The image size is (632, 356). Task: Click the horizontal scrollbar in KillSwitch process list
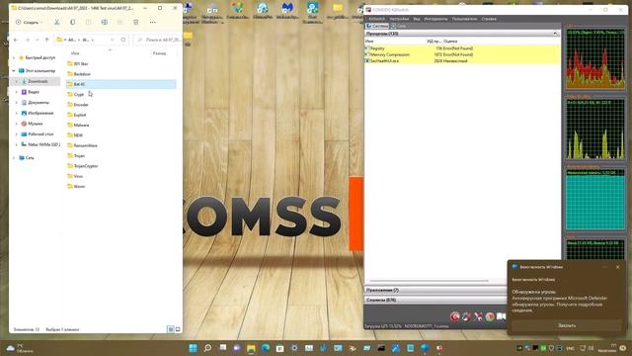tap(429, 281)
